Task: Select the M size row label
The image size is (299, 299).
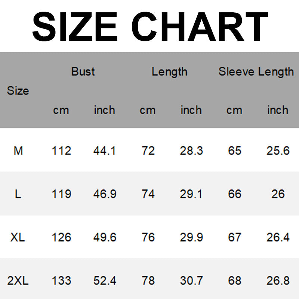Action: click(18, 151)
